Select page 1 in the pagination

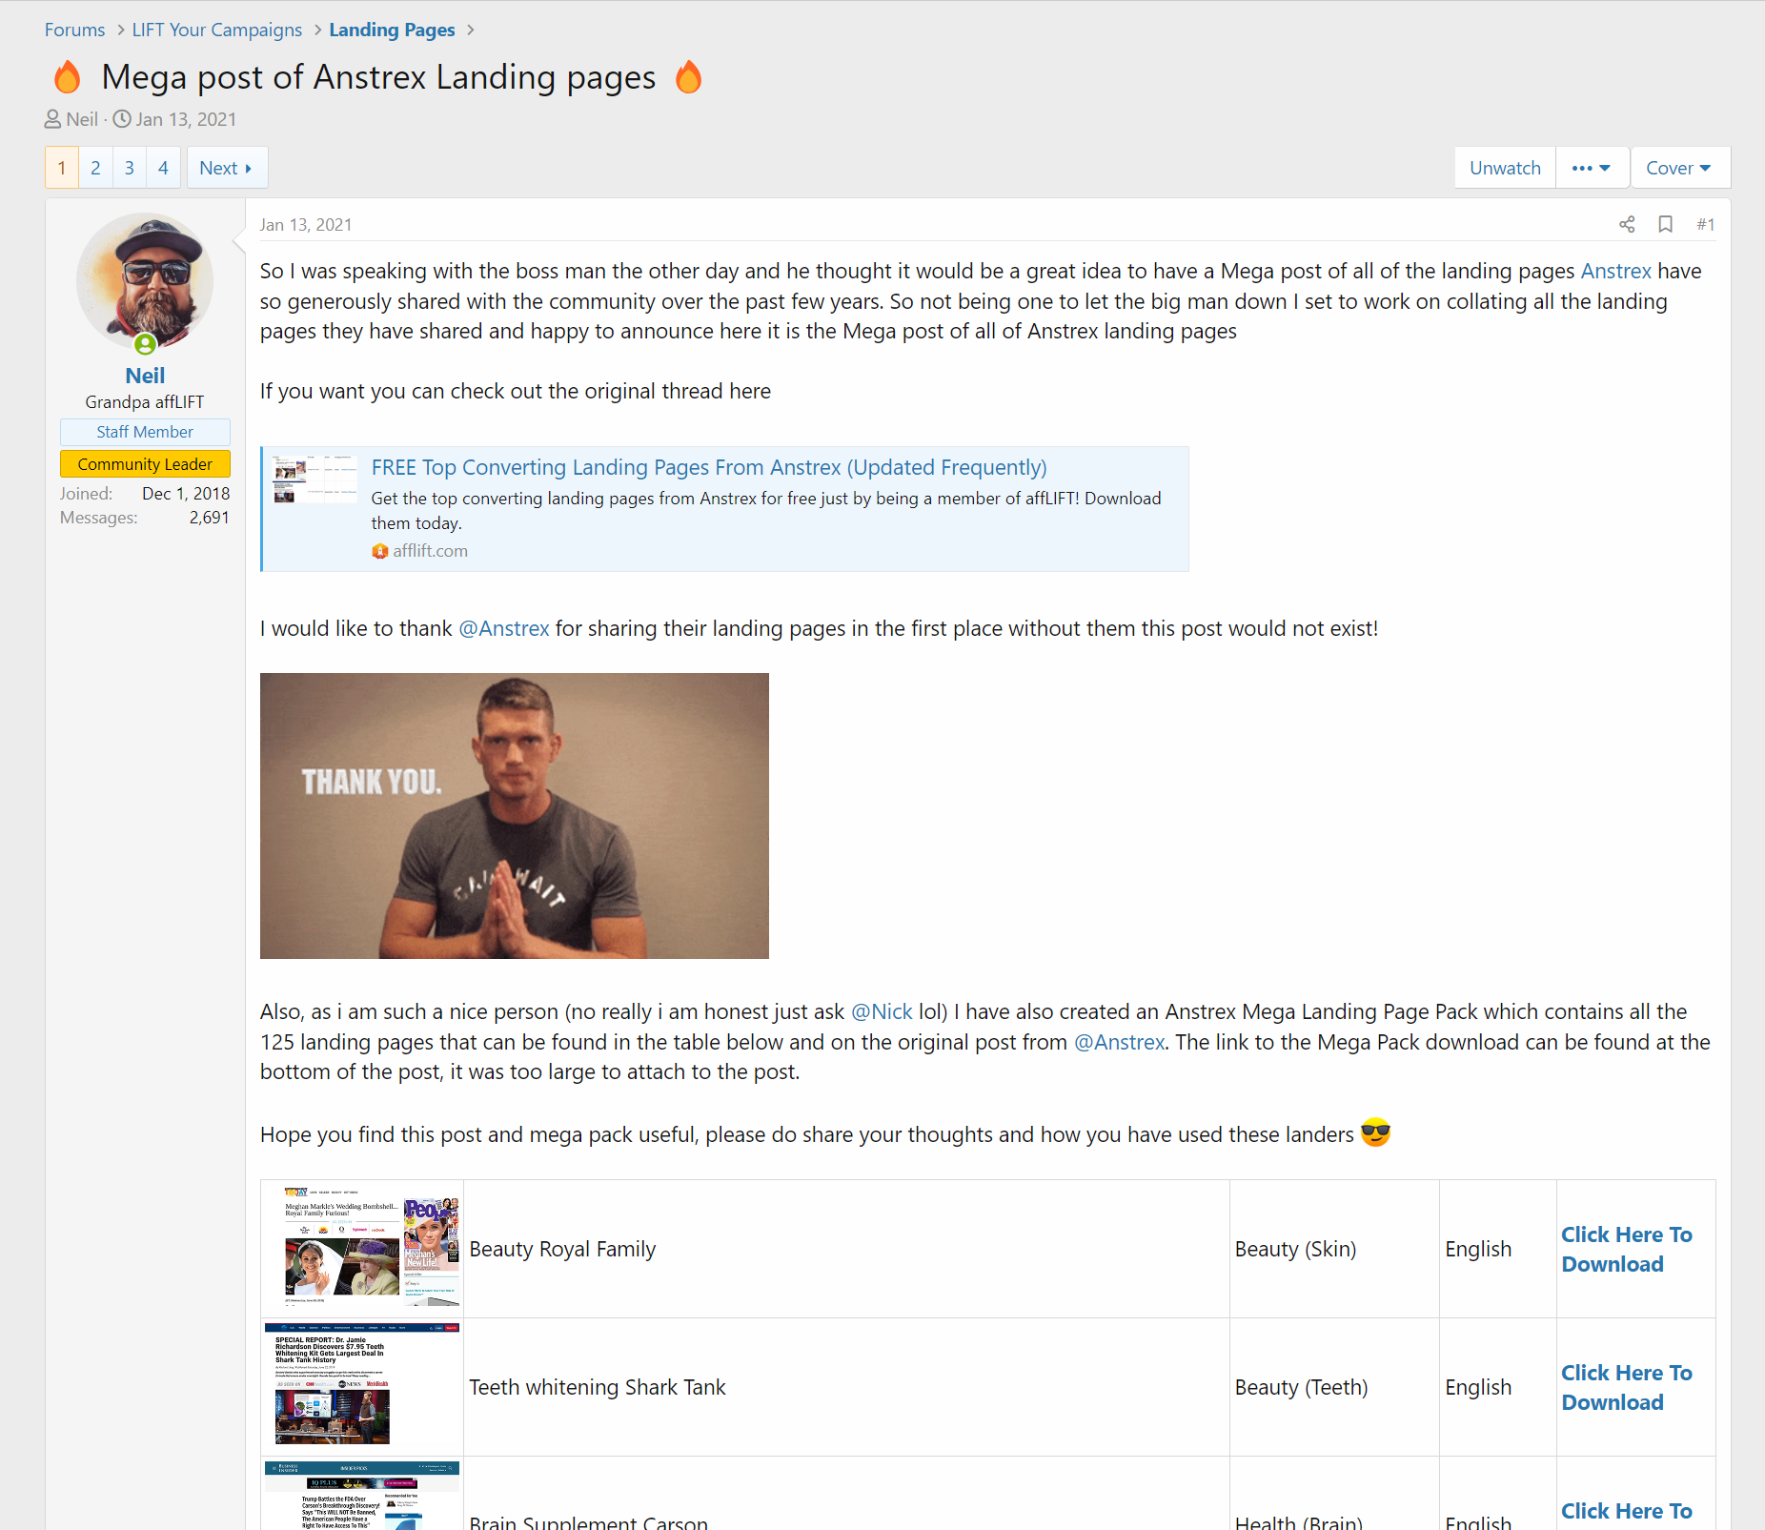62,168
